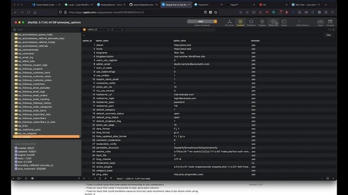This screenshot has width=348, height=195.
Task: Open pagination settings gear icon
Action: point(327,178)
